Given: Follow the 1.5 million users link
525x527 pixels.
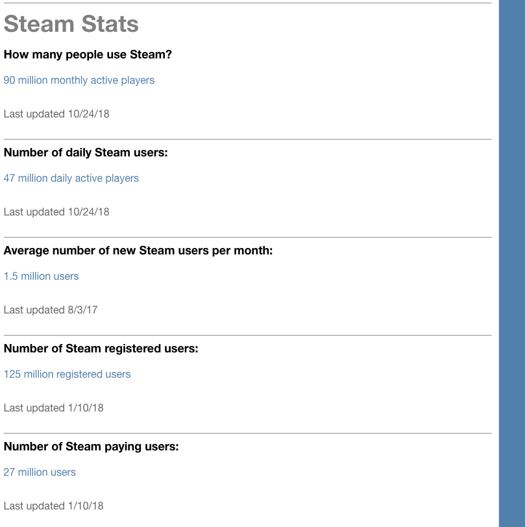Looking at the screenshot, I should (x=41, y=276).
